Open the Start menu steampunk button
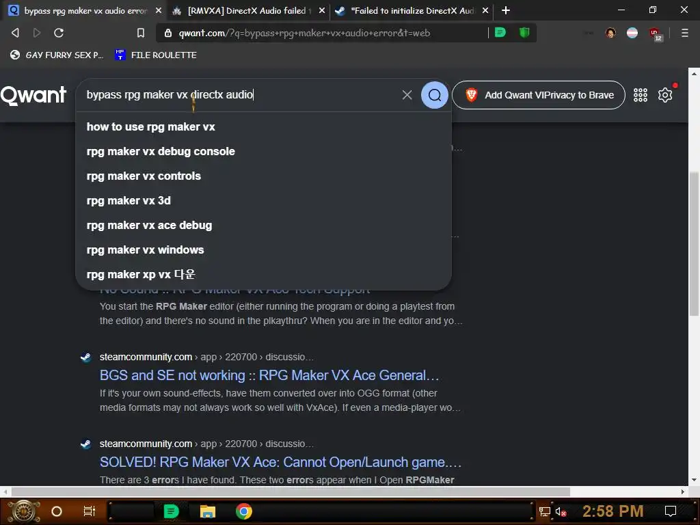Image resolution: width=700 pixels, height=525 pixels. click(x=24, y=511)
